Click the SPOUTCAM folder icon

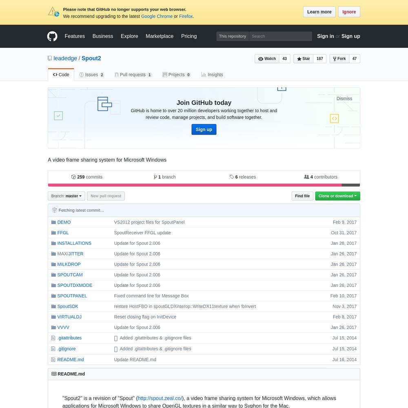click(x=53, y=275)
